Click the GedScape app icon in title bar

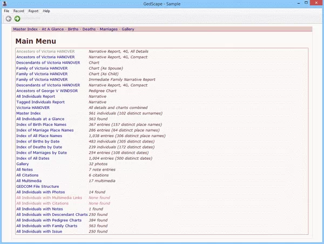click(x=5, y=3)
